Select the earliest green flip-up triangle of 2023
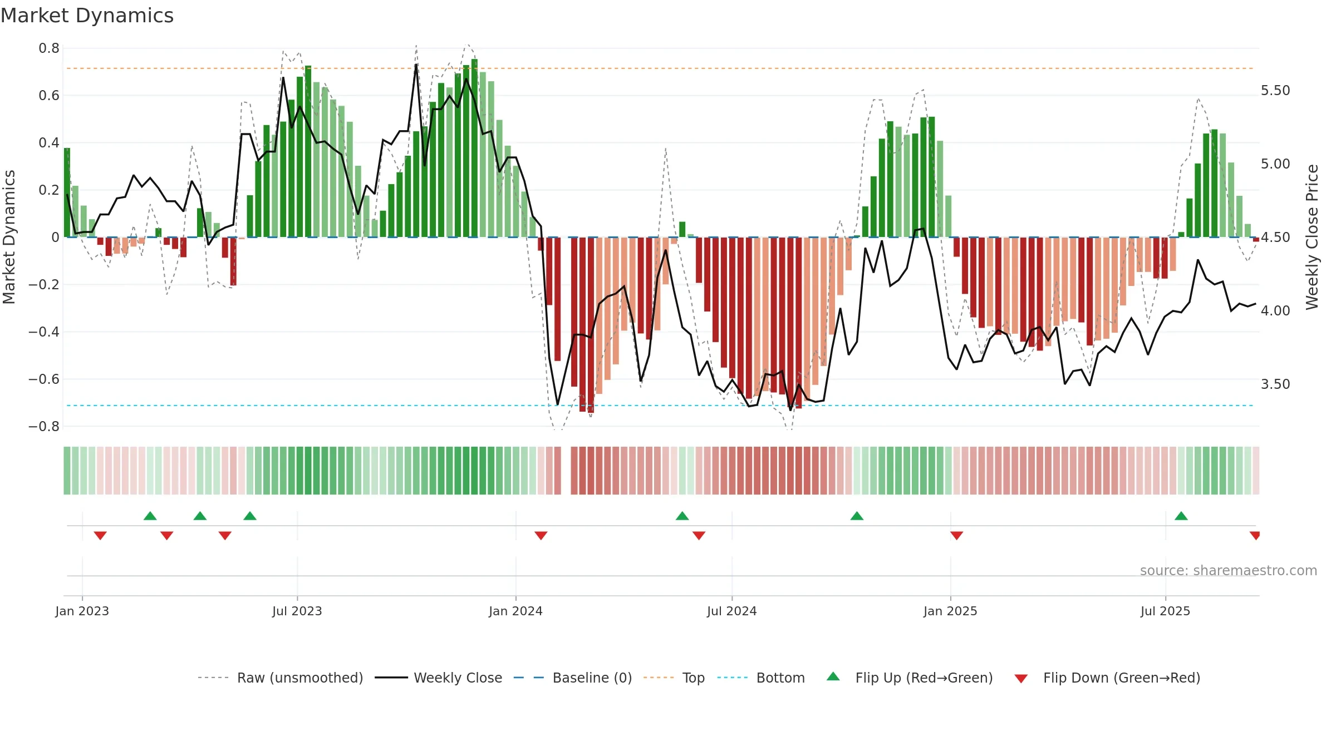Image resolution: width=1336 pixels, height=751 pixels. [150, 516]
